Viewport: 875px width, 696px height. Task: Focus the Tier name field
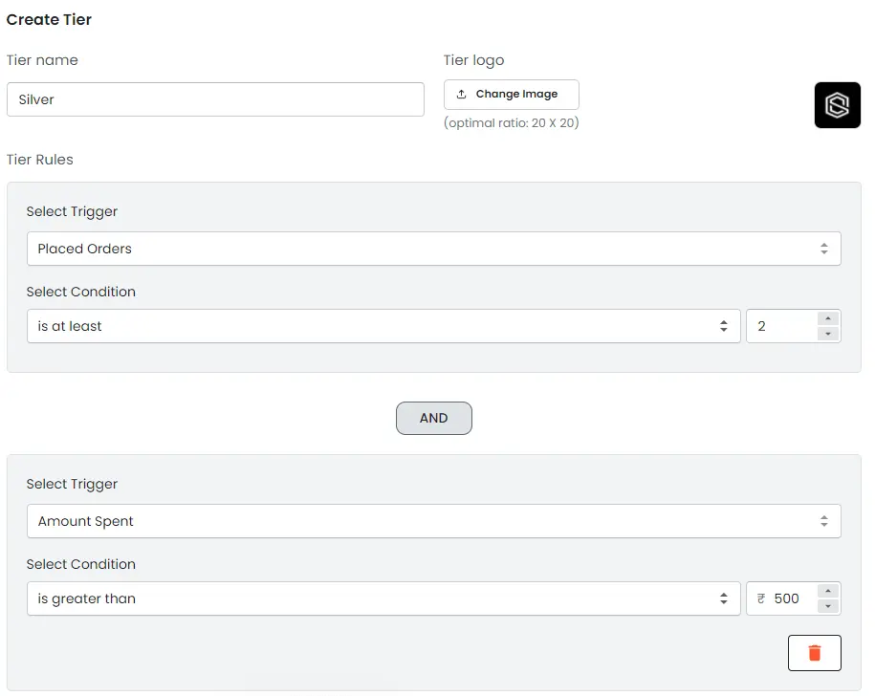(x=215, y=99)
